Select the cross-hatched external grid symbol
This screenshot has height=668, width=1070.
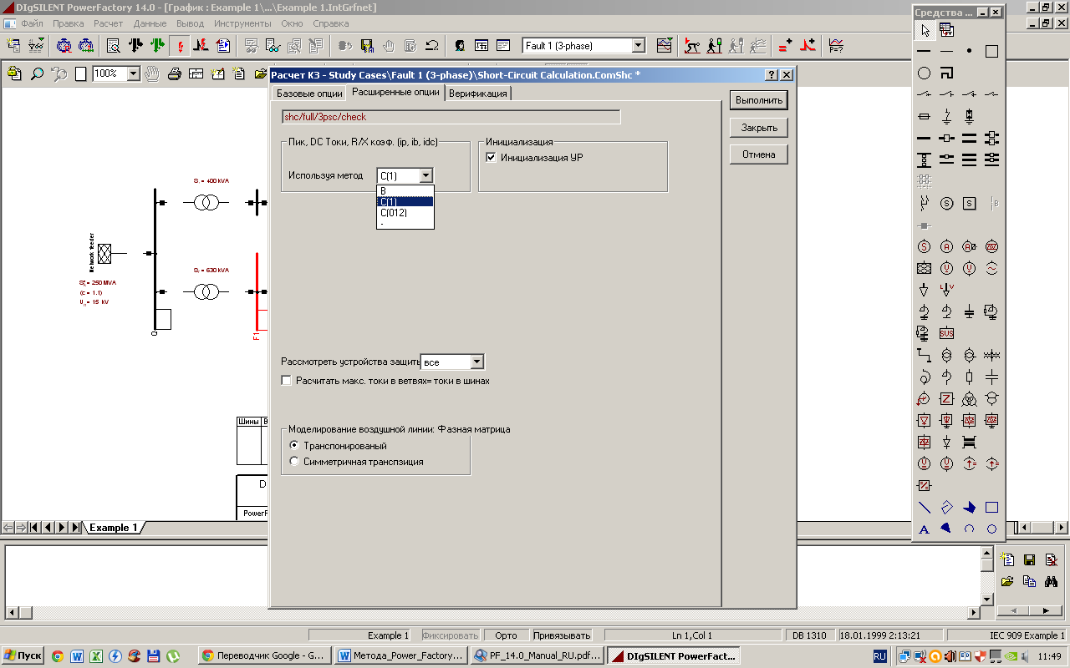pos(924,269)
